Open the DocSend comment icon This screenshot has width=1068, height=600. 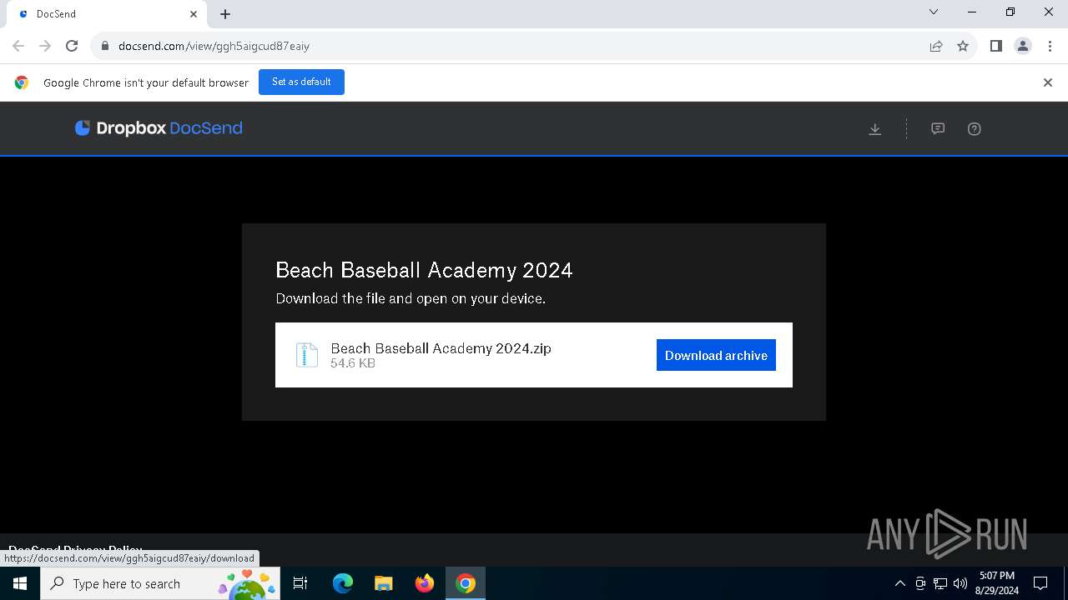tap(938, 129)
